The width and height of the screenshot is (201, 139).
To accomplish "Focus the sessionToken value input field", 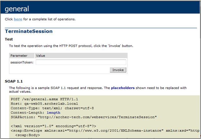I will (x=81, y=62).
